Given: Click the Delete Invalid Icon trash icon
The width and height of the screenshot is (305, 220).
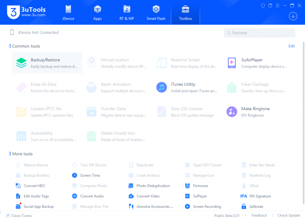Looking at the screenshot, I should pyautogui.click(x=91, y=136).
